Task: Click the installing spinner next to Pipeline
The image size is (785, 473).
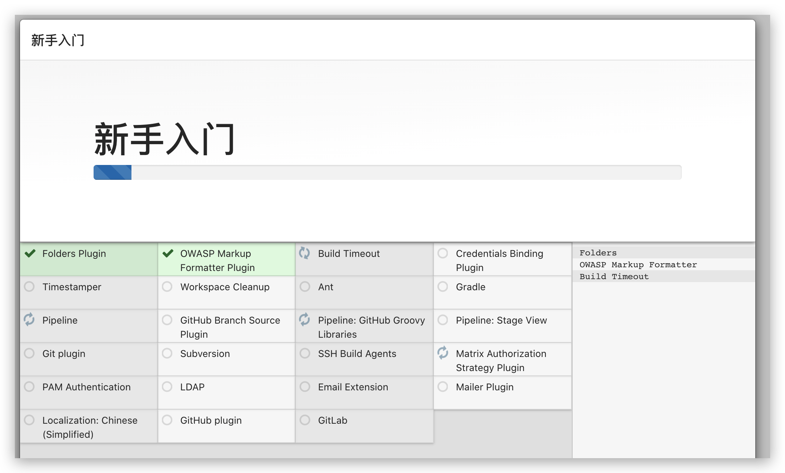Action: click(x=29, y=320)
